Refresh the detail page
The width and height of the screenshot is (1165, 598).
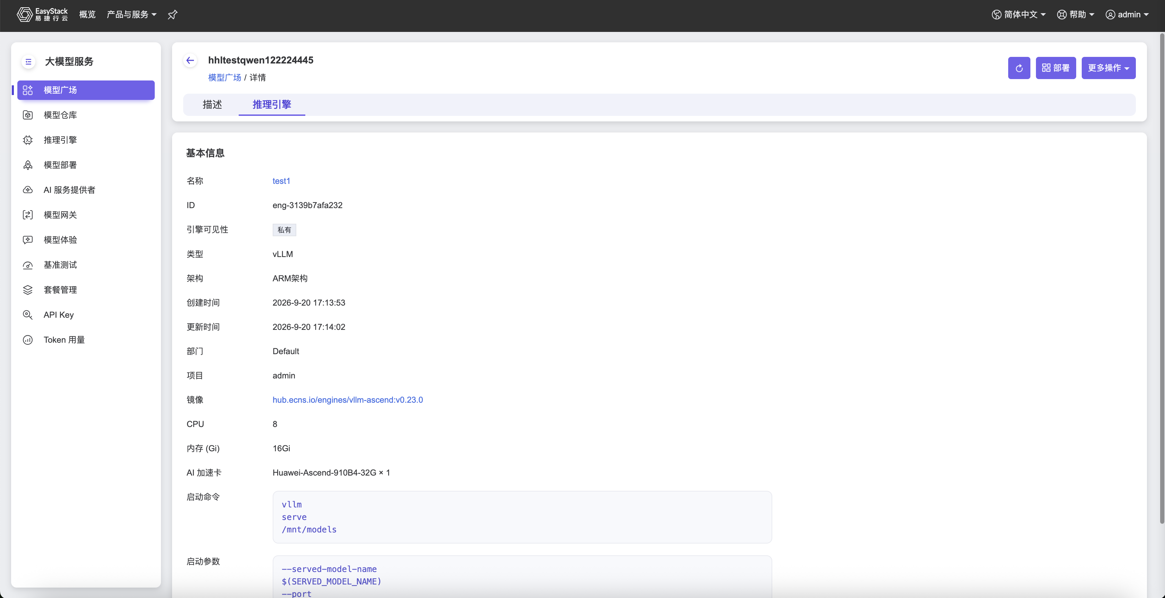point(1019,68)
